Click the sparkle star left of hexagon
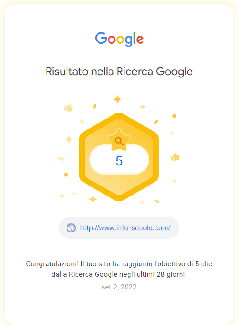This screenshot has width=238, height=325. click(x=69, y=139)
